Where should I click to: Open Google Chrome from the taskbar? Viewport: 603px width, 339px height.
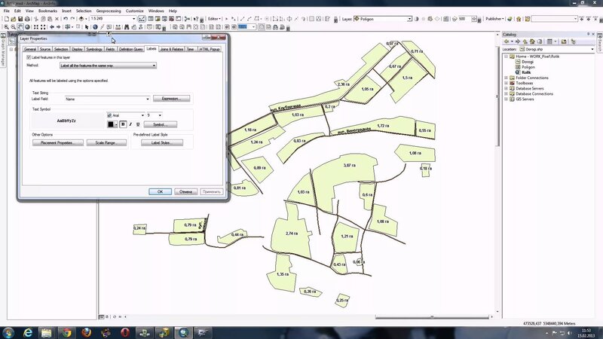66,332
